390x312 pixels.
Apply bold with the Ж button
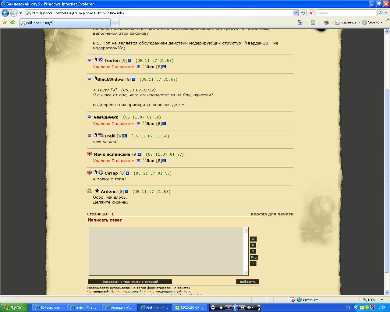click(253, 239)
